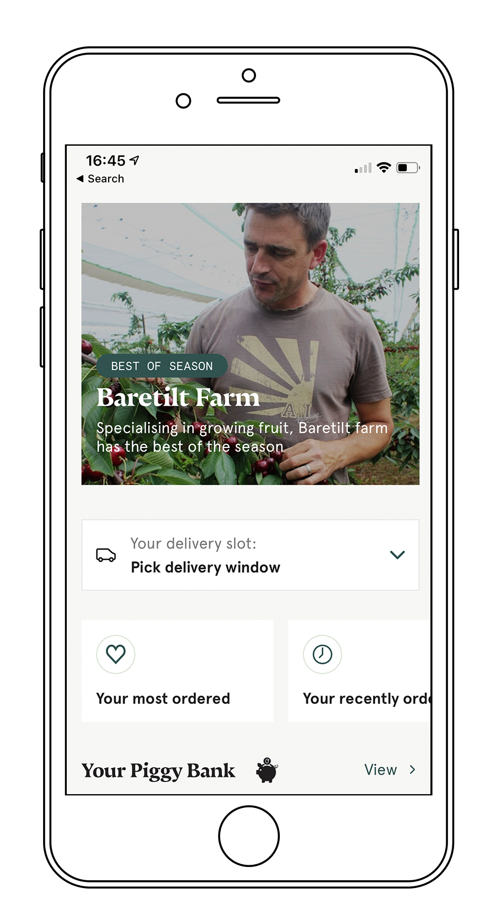The width and height of the screenshot is (501, 920).
Task: Tap the Wi-Fi status icon
Action: point(384,167)
